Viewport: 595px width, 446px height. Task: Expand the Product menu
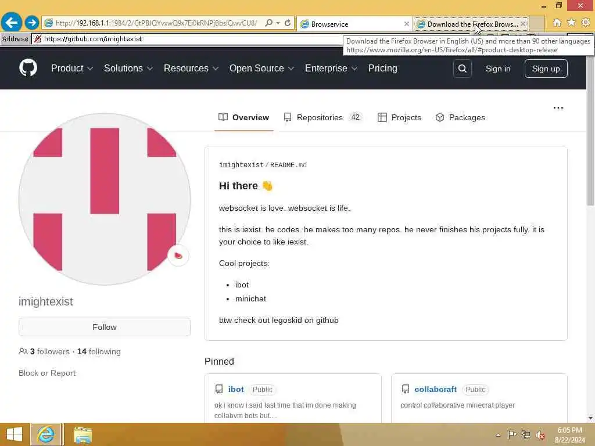tap(72, 69)
